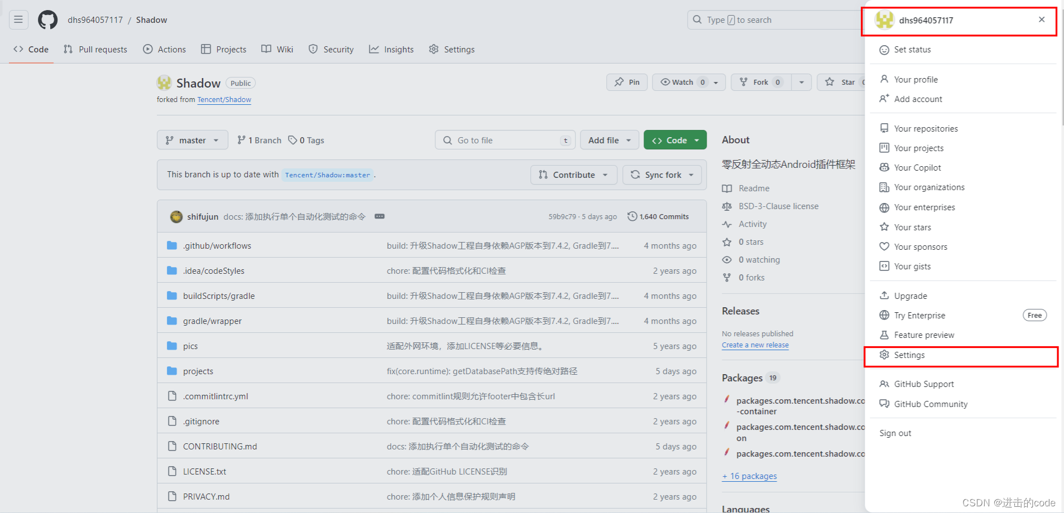Open the LICENSE.txt file
This screenshot has height=513, width=1064.
coord(204,471)
